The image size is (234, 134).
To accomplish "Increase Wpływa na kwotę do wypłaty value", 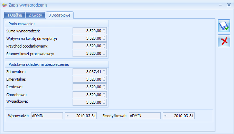I will (104, 37).
